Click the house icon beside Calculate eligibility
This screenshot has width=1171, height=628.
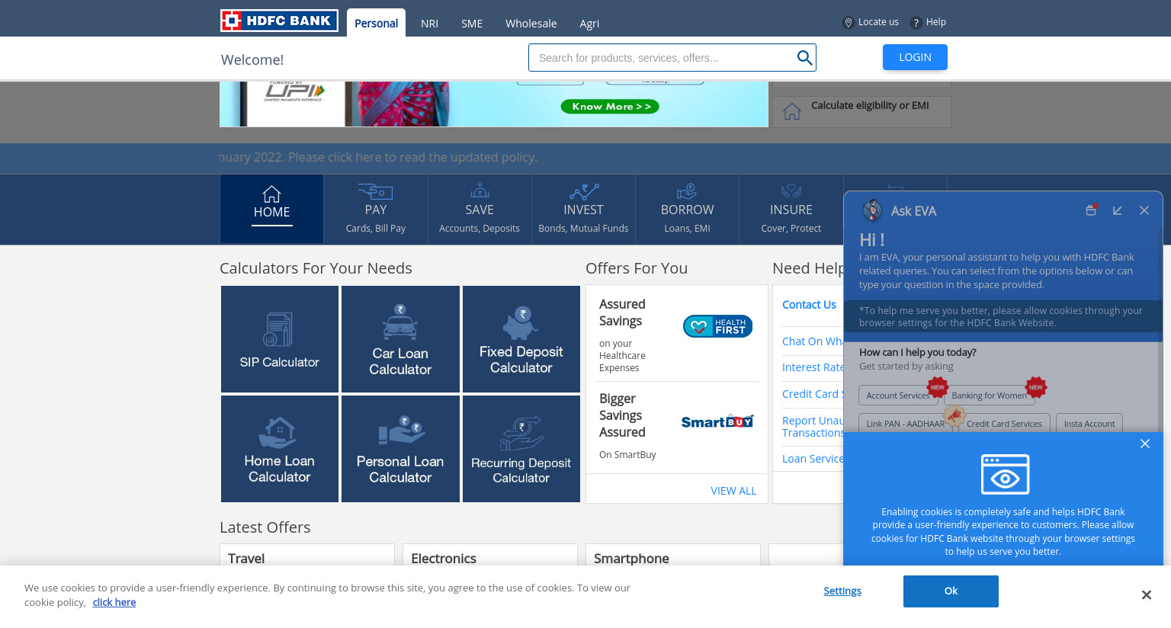click(x=792, y=111)
